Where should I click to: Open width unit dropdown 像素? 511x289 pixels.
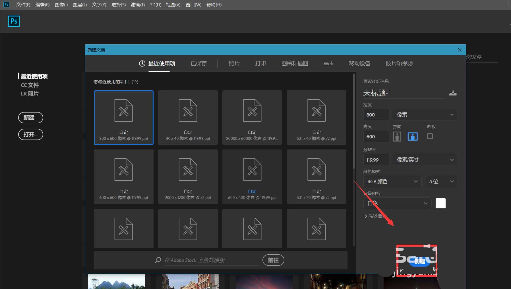point(425,115)
